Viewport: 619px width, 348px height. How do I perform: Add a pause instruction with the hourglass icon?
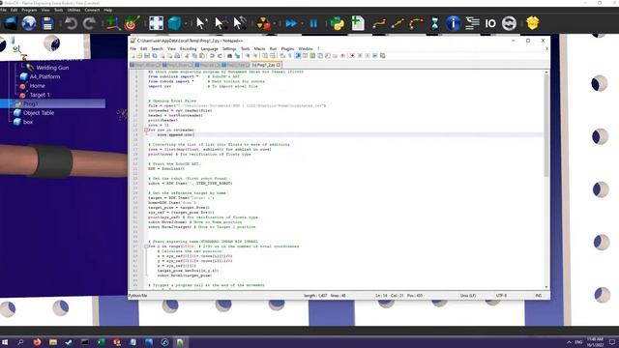click(x=434, y=23)
